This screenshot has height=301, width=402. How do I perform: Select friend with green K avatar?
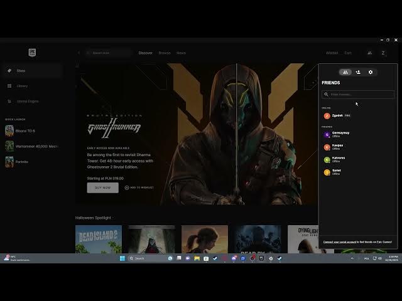(357, 159)
